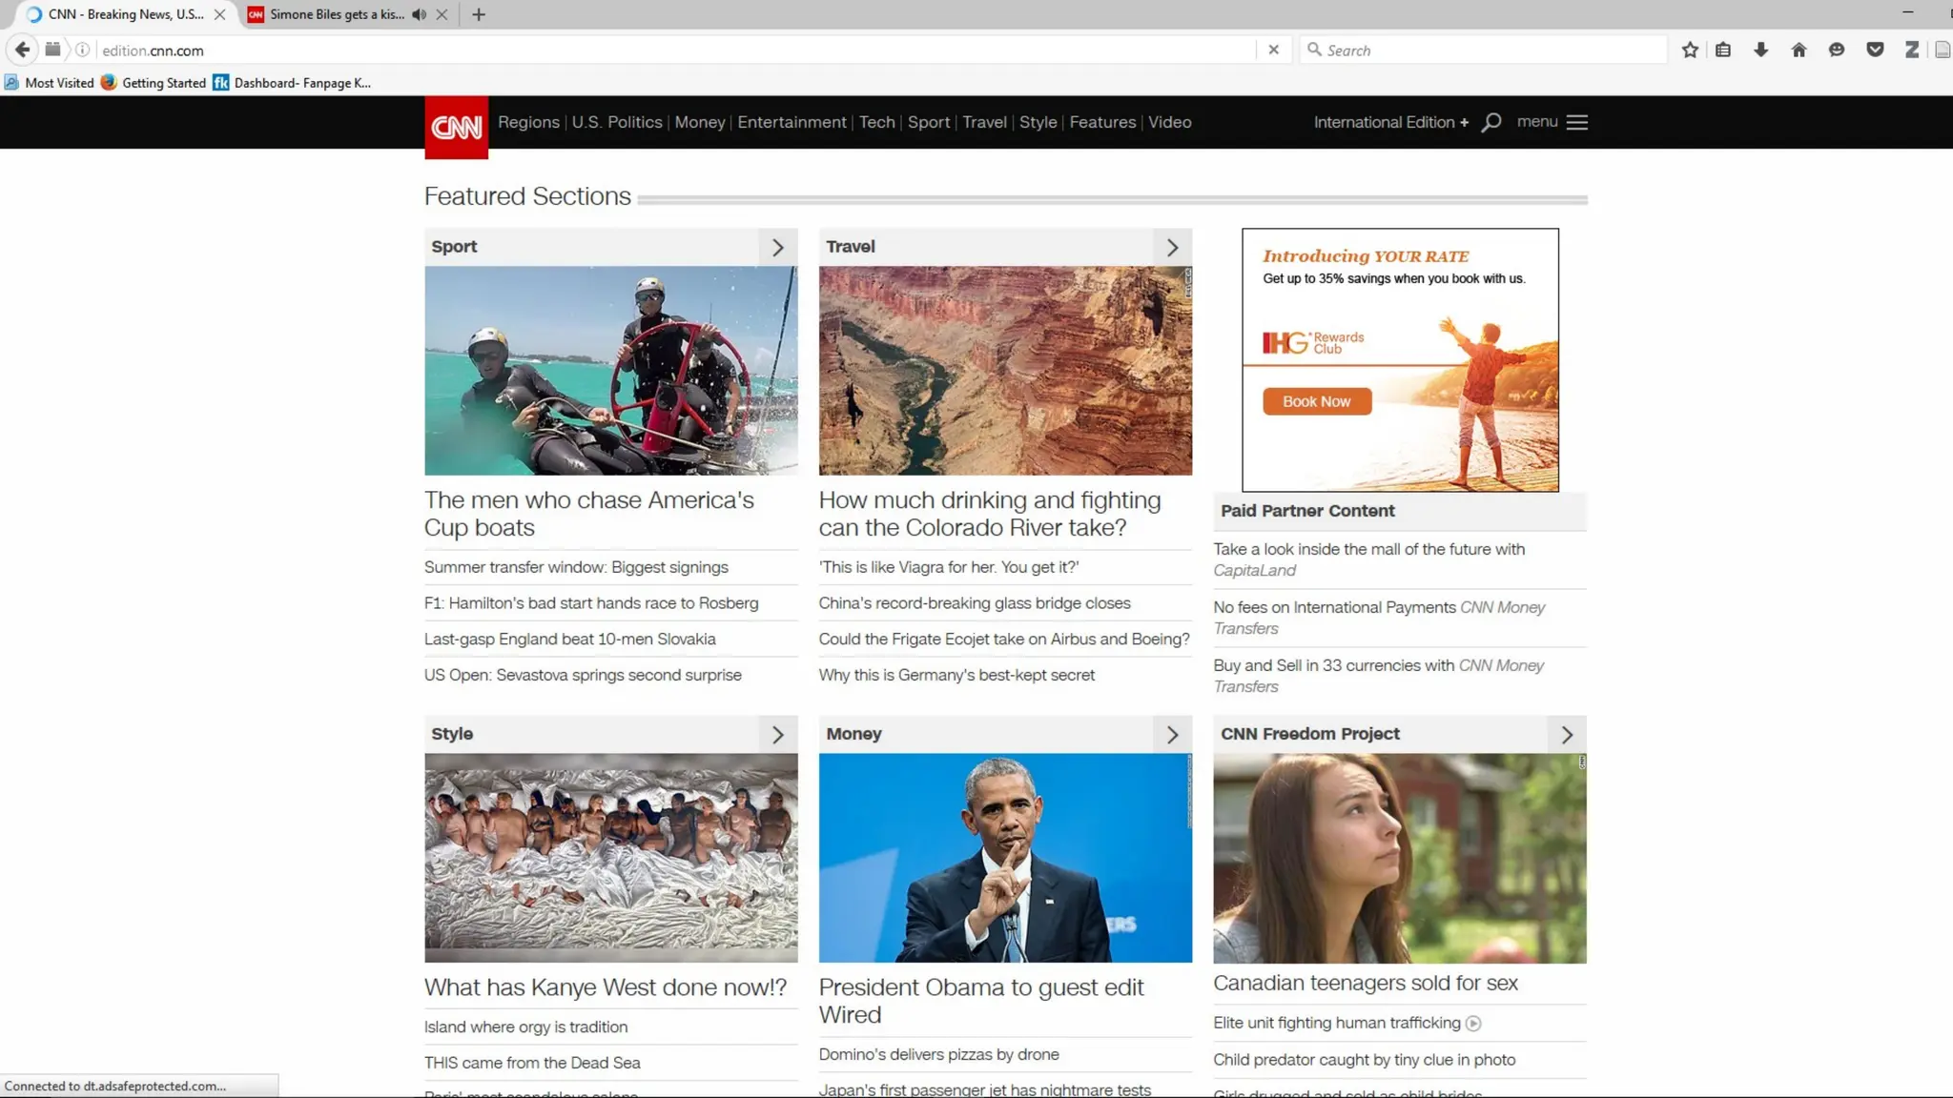This screenshot has height=1098, width=1953.
Task: Click the CNN logo in header
Action: (456, 126)
